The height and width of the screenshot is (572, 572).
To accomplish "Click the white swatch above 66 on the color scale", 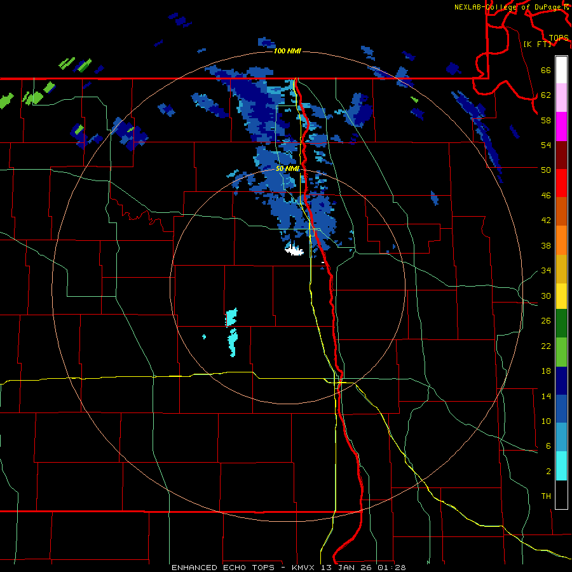I will tap(561, 70).
